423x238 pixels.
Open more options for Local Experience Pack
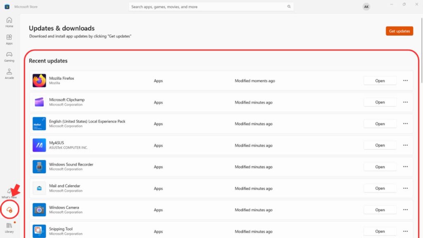tap(405, 124)
